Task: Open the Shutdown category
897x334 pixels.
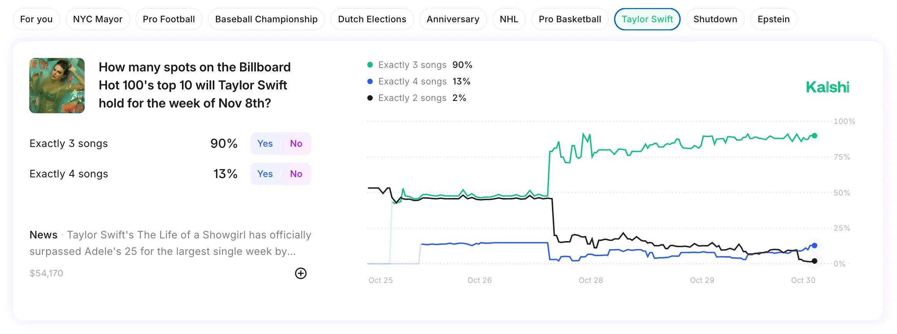Action: tap(715, 19)
